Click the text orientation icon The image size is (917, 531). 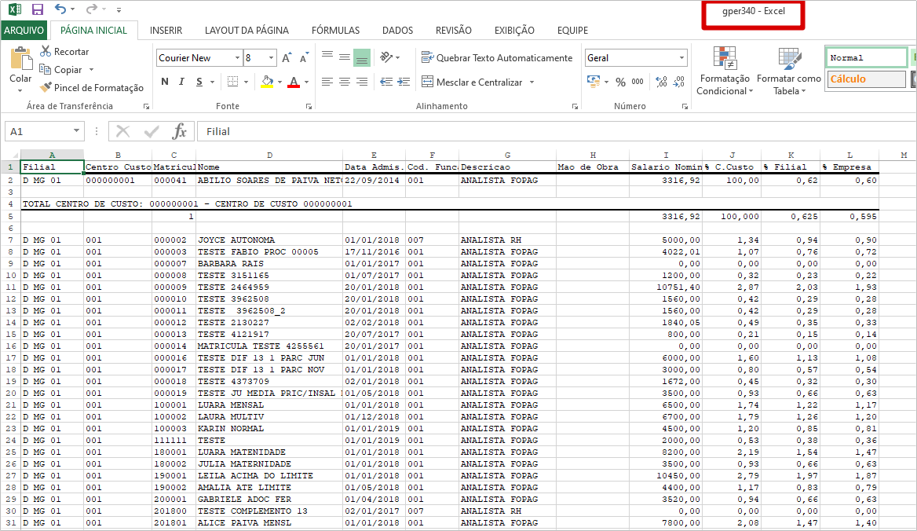point(386,57)
